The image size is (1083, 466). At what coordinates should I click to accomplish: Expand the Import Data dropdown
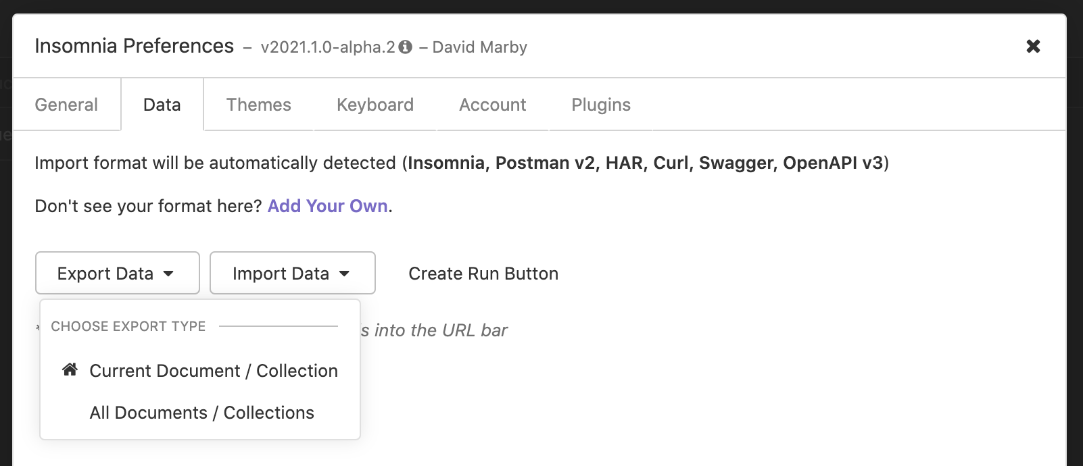(281, 274)
